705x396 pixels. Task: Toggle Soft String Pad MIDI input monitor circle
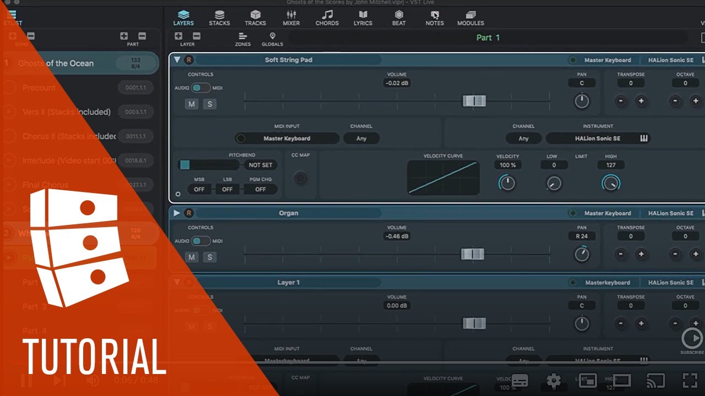click(240, 139)
